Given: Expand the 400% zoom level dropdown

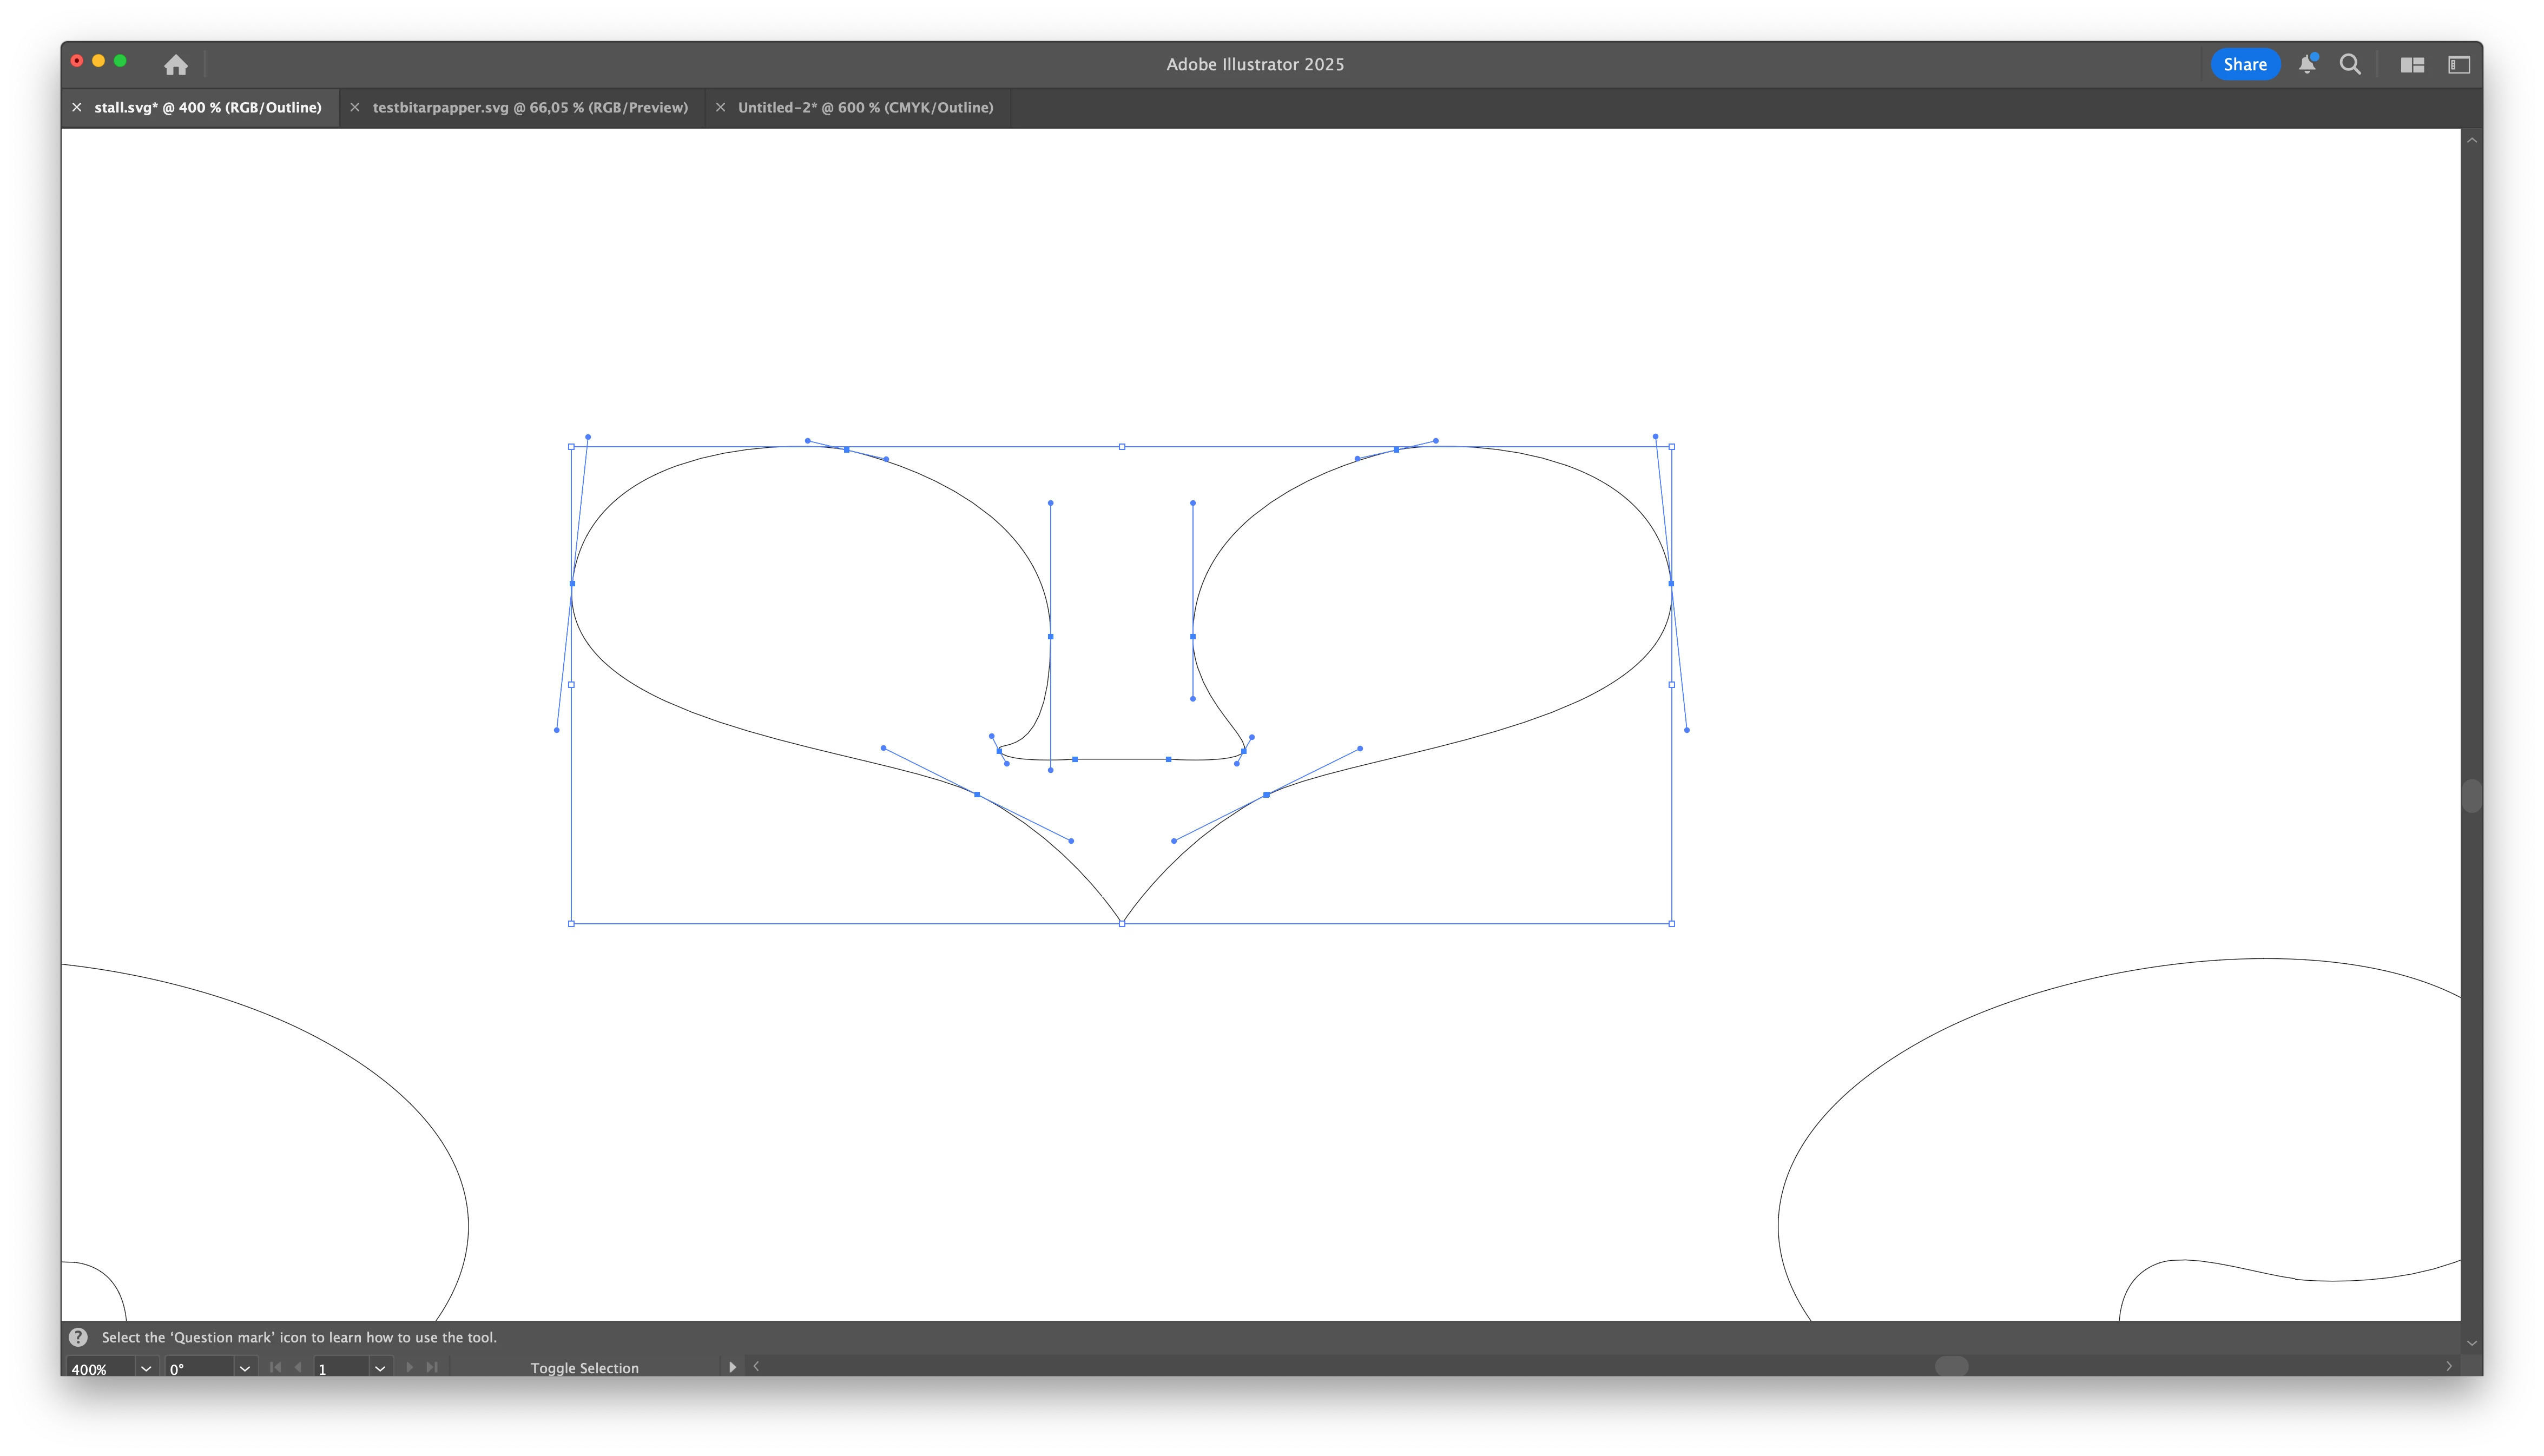Looking at the screenshot, I should point(146,1368).
